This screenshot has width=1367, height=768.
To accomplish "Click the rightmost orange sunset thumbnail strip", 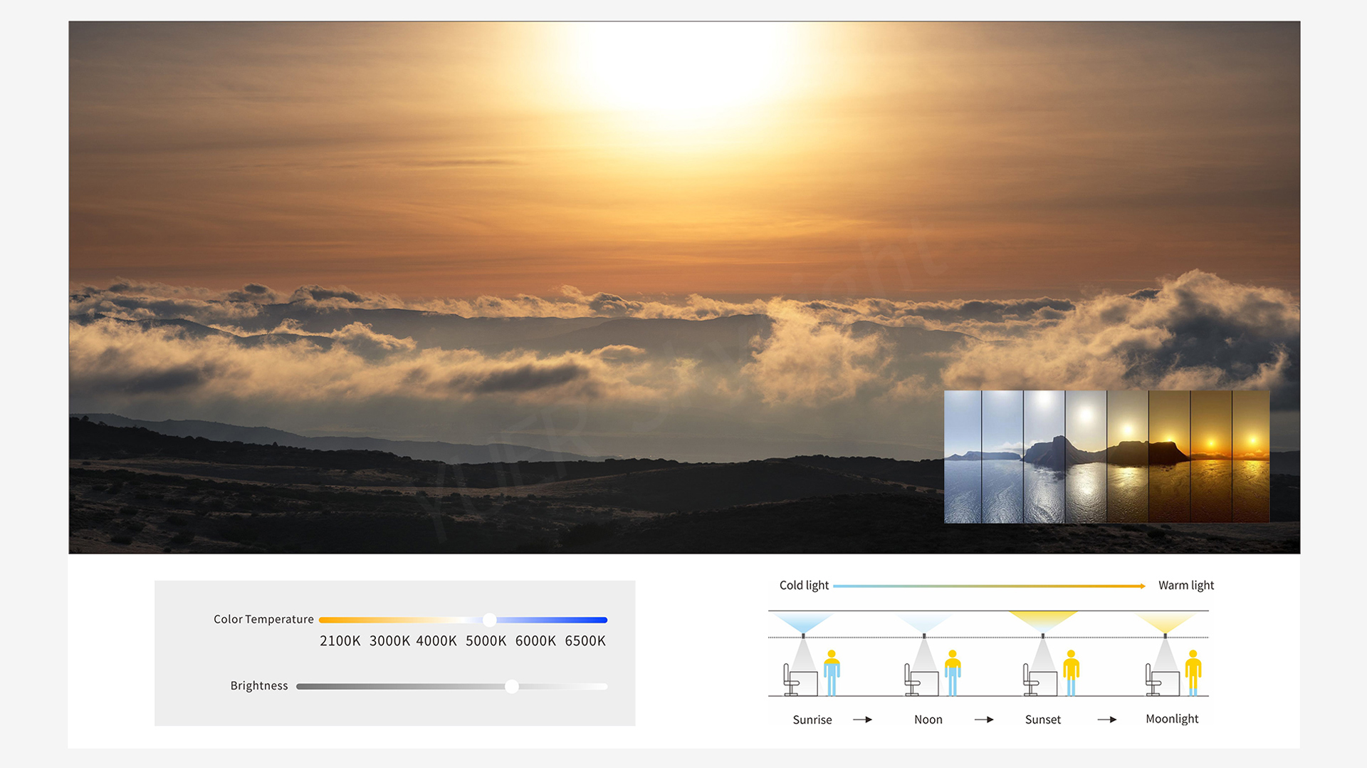I will coord(1251,457).
